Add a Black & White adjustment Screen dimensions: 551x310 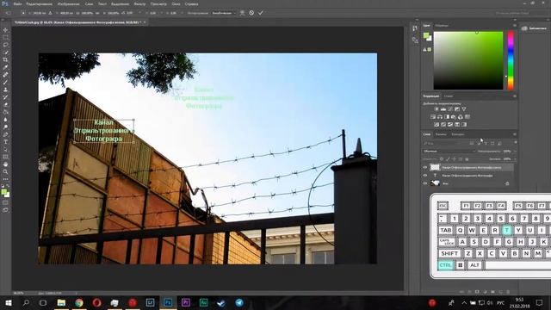[447, 117]
